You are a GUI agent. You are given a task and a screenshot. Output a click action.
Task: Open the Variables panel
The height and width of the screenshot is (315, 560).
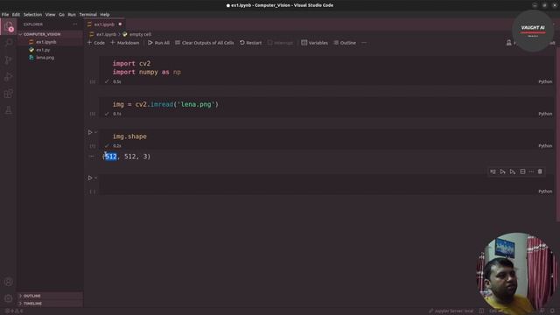pyautogui.click(x=314, y=43)
